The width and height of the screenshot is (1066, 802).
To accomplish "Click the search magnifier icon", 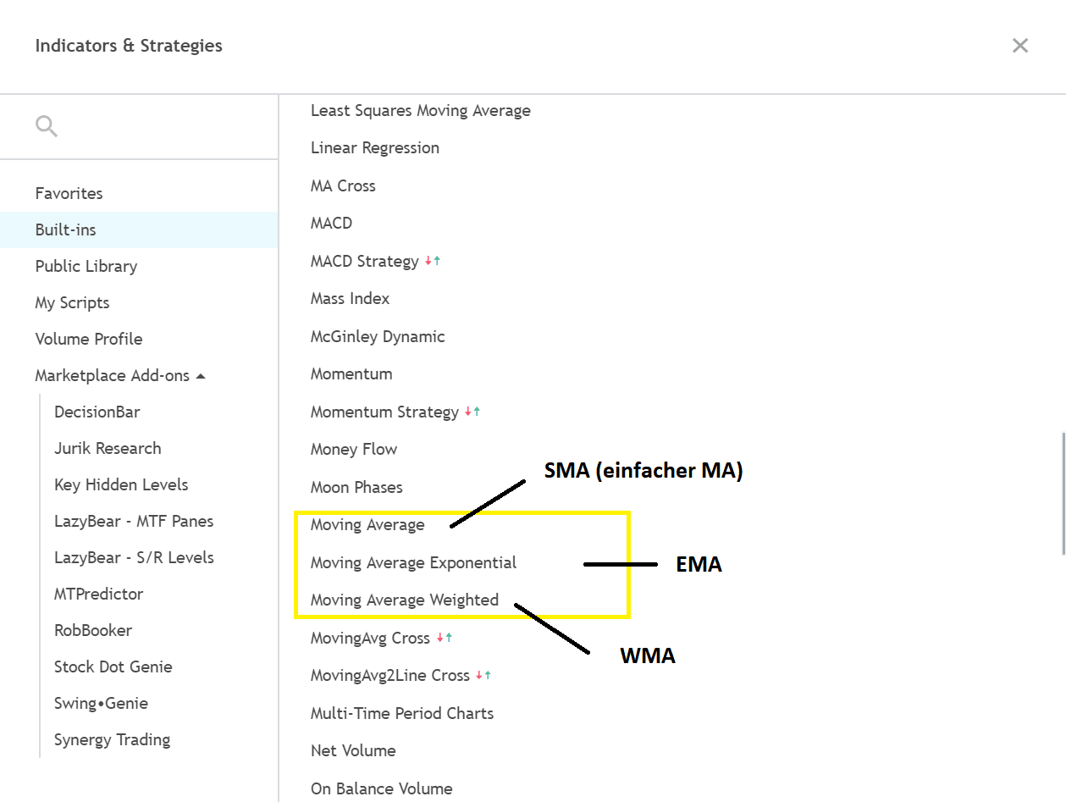I will coord(47,127).
